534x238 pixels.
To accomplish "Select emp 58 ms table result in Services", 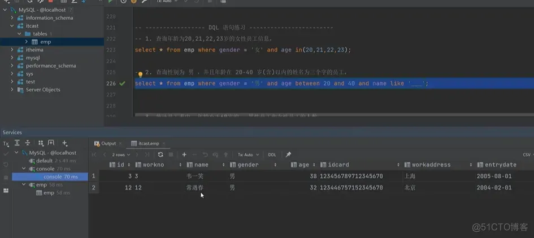I will coord(53,193).
